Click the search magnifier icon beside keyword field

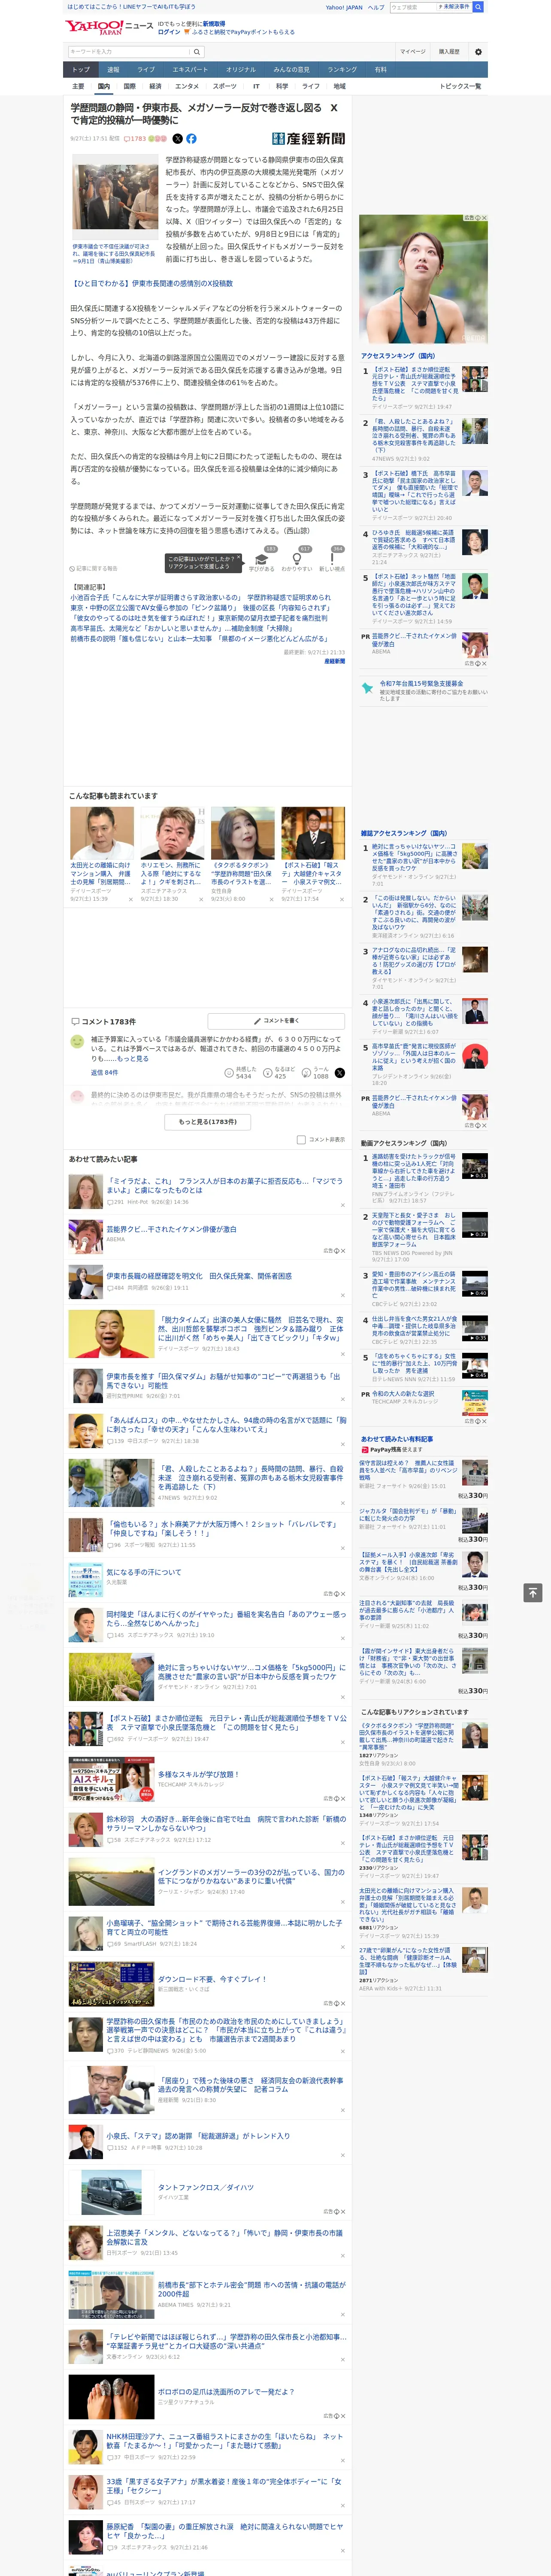[x=197, y=51]
